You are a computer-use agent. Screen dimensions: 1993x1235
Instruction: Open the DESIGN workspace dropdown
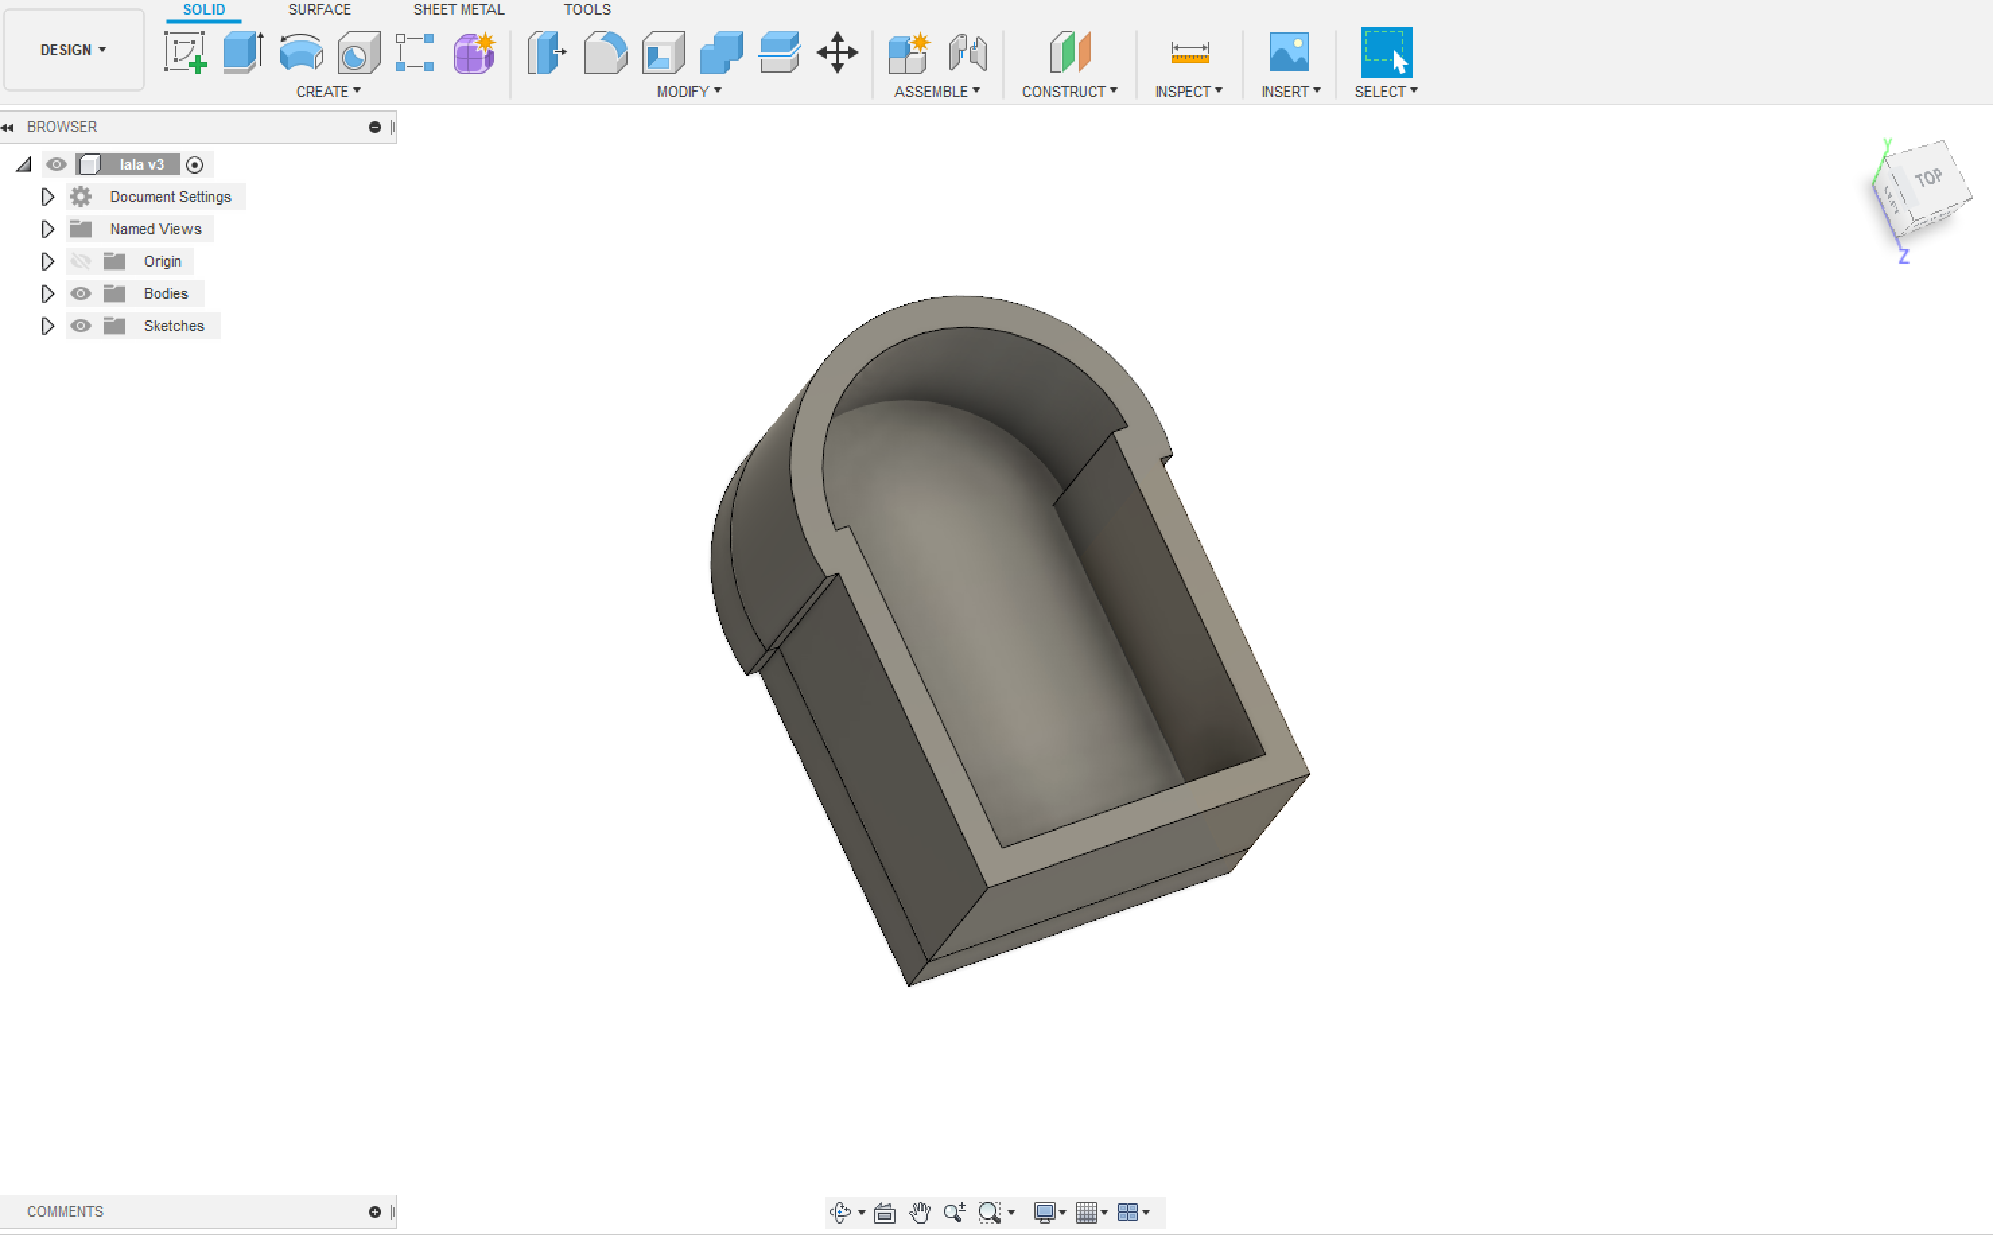(x=73, y=50)
